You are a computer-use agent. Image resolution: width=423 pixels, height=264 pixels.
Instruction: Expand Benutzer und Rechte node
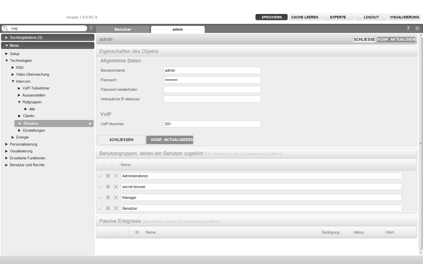coord(6,165)
